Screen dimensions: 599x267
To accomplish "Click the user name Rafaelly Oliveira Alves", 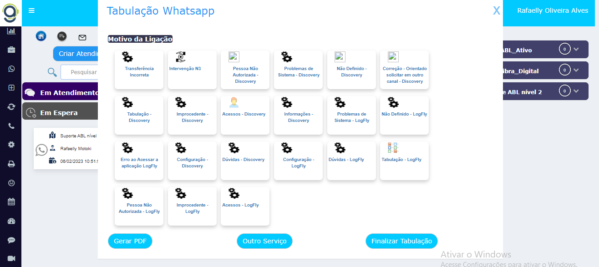I will click(x=553, y=10).
